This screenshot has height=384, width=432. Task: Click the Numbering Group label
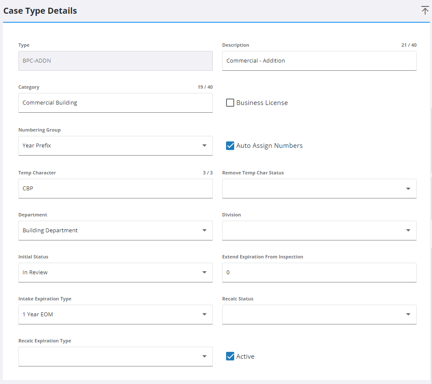pos(39,130)
